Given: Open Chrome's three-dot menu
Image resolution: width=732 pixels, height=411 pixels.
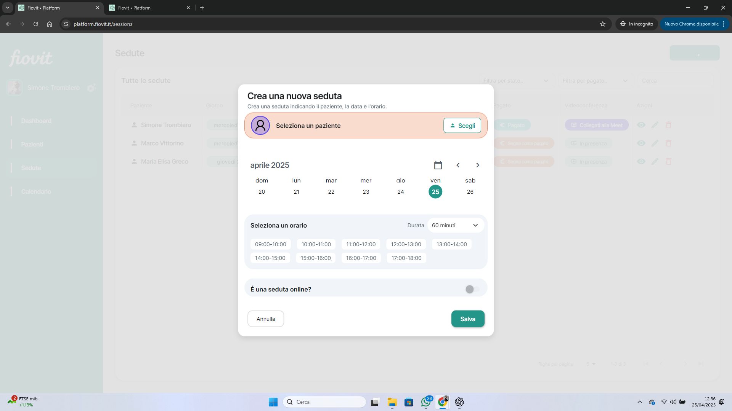Looking at the screenshot, I should point(723,24).
